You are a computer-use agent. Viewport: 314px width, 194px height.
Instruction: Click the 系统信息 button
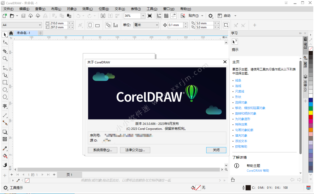(102, 150)
